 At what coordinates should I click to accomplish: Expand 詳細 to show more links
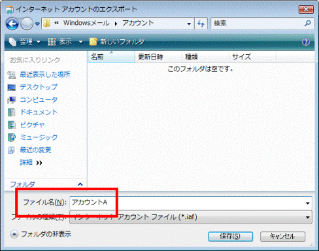click(31, 163)
